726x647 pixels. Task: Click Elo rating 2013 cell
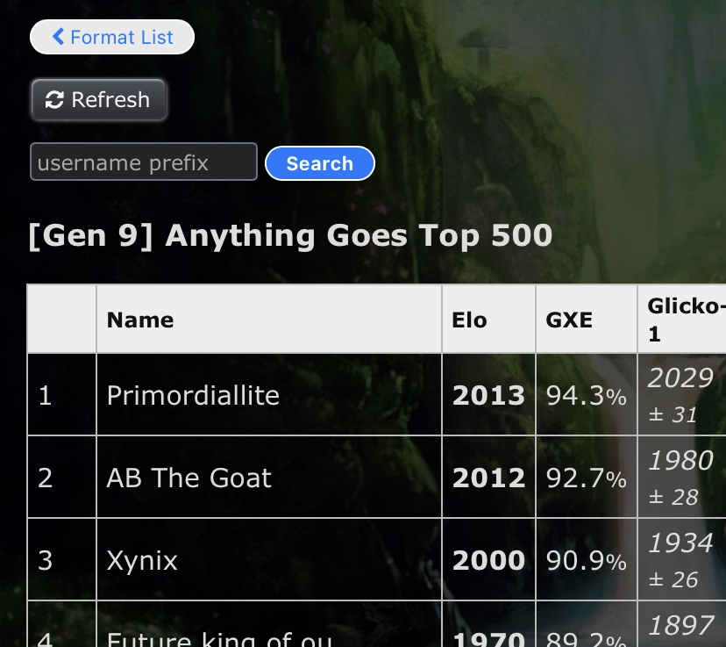click(489, 394)
